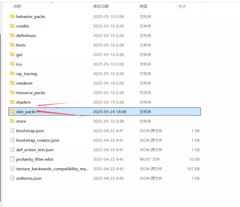Click the uniforms.json file icon
This screenshot has width=240, height=207.
click(x=12, y=178)
